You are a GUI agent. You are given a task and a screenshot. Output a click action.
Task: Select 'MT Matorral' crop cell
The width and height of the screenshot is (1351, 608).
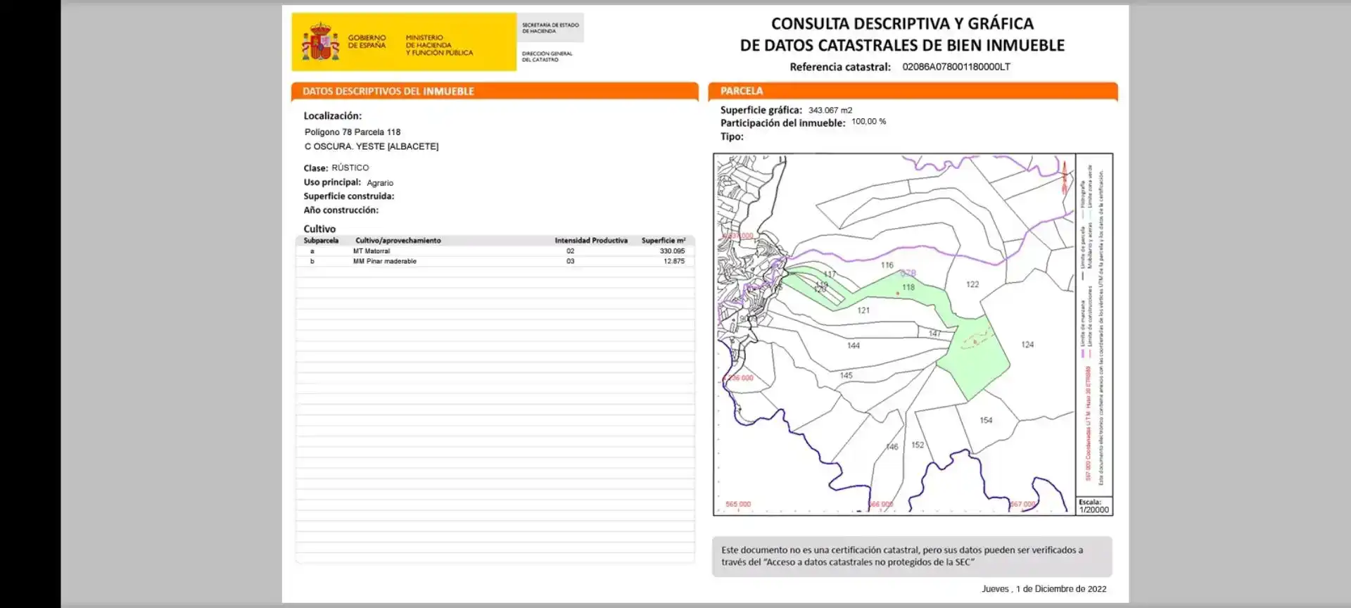point(372,251)
